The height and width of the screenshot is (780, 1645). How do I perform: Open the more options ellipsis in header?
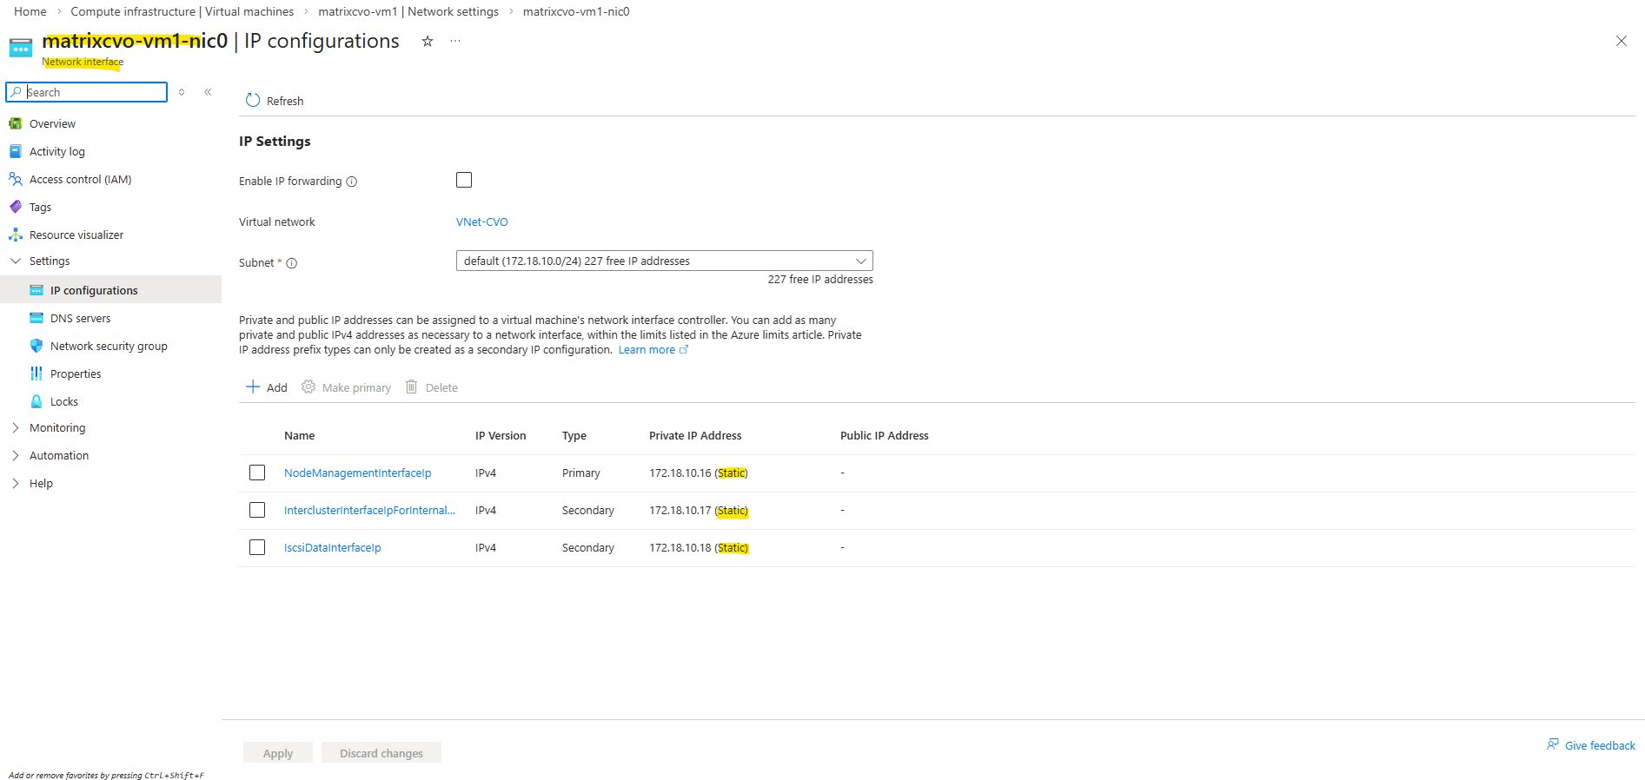[455, 41]
